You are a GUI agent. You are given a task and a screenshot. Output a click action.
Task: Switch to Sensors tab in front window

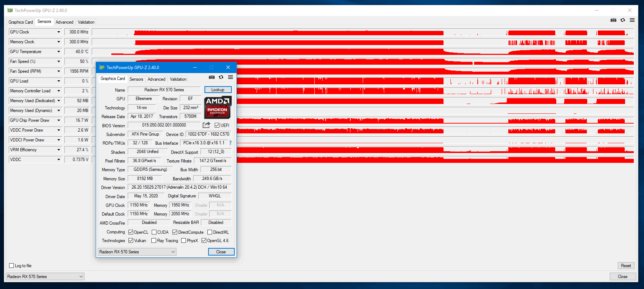(136, 79)
